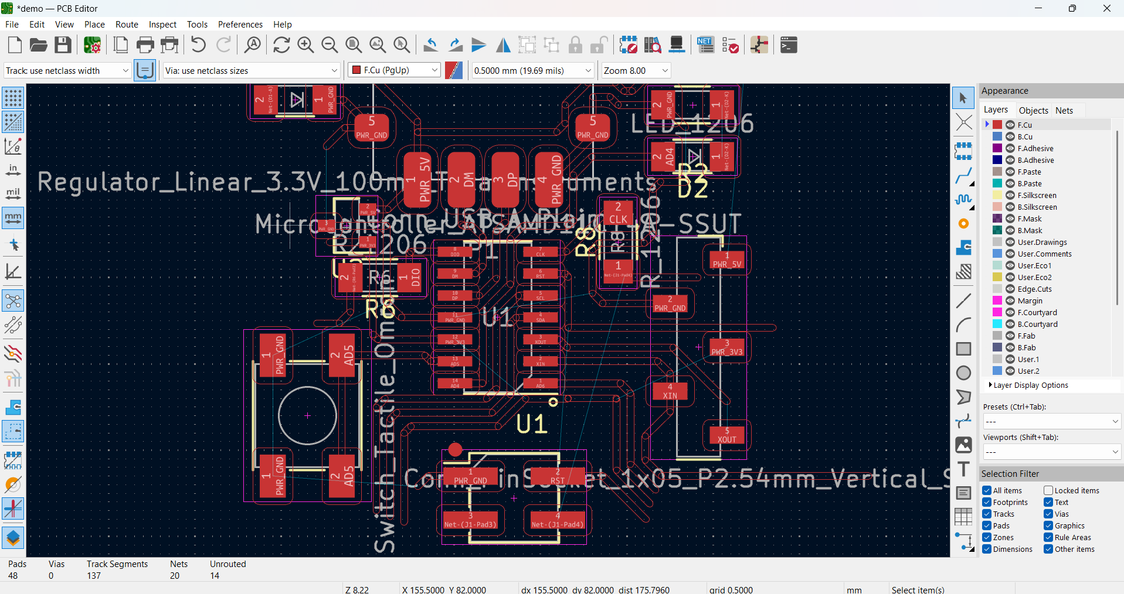Open the Viewports dropdown
This screenshot has width=1124, height=594.
tap(1051, 452)
